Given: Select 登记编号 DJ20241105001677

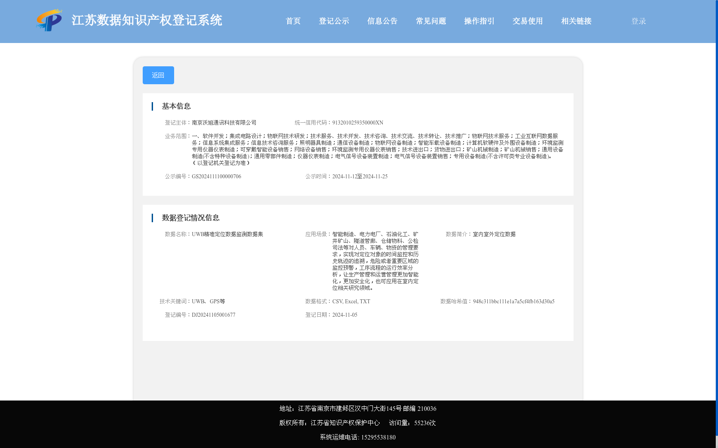Looking at the screenshot, I should 214,315.
